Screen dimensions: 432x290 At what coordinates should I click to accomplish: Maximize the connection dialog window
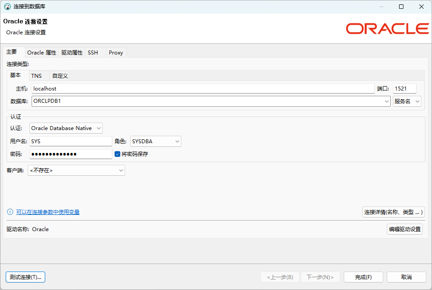(x=401, y=7)
